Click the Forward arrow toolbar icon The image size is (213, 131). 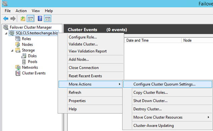tap(13, 19)
